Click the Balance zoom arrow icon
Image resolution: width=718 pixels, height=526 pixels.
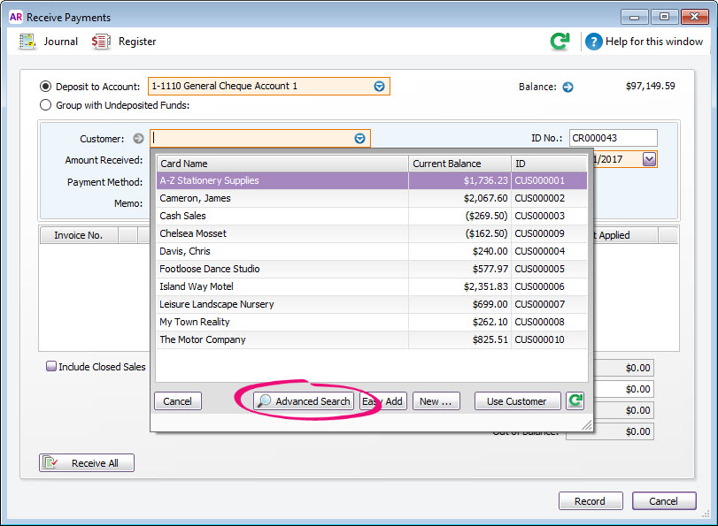[x=567, y=87]
